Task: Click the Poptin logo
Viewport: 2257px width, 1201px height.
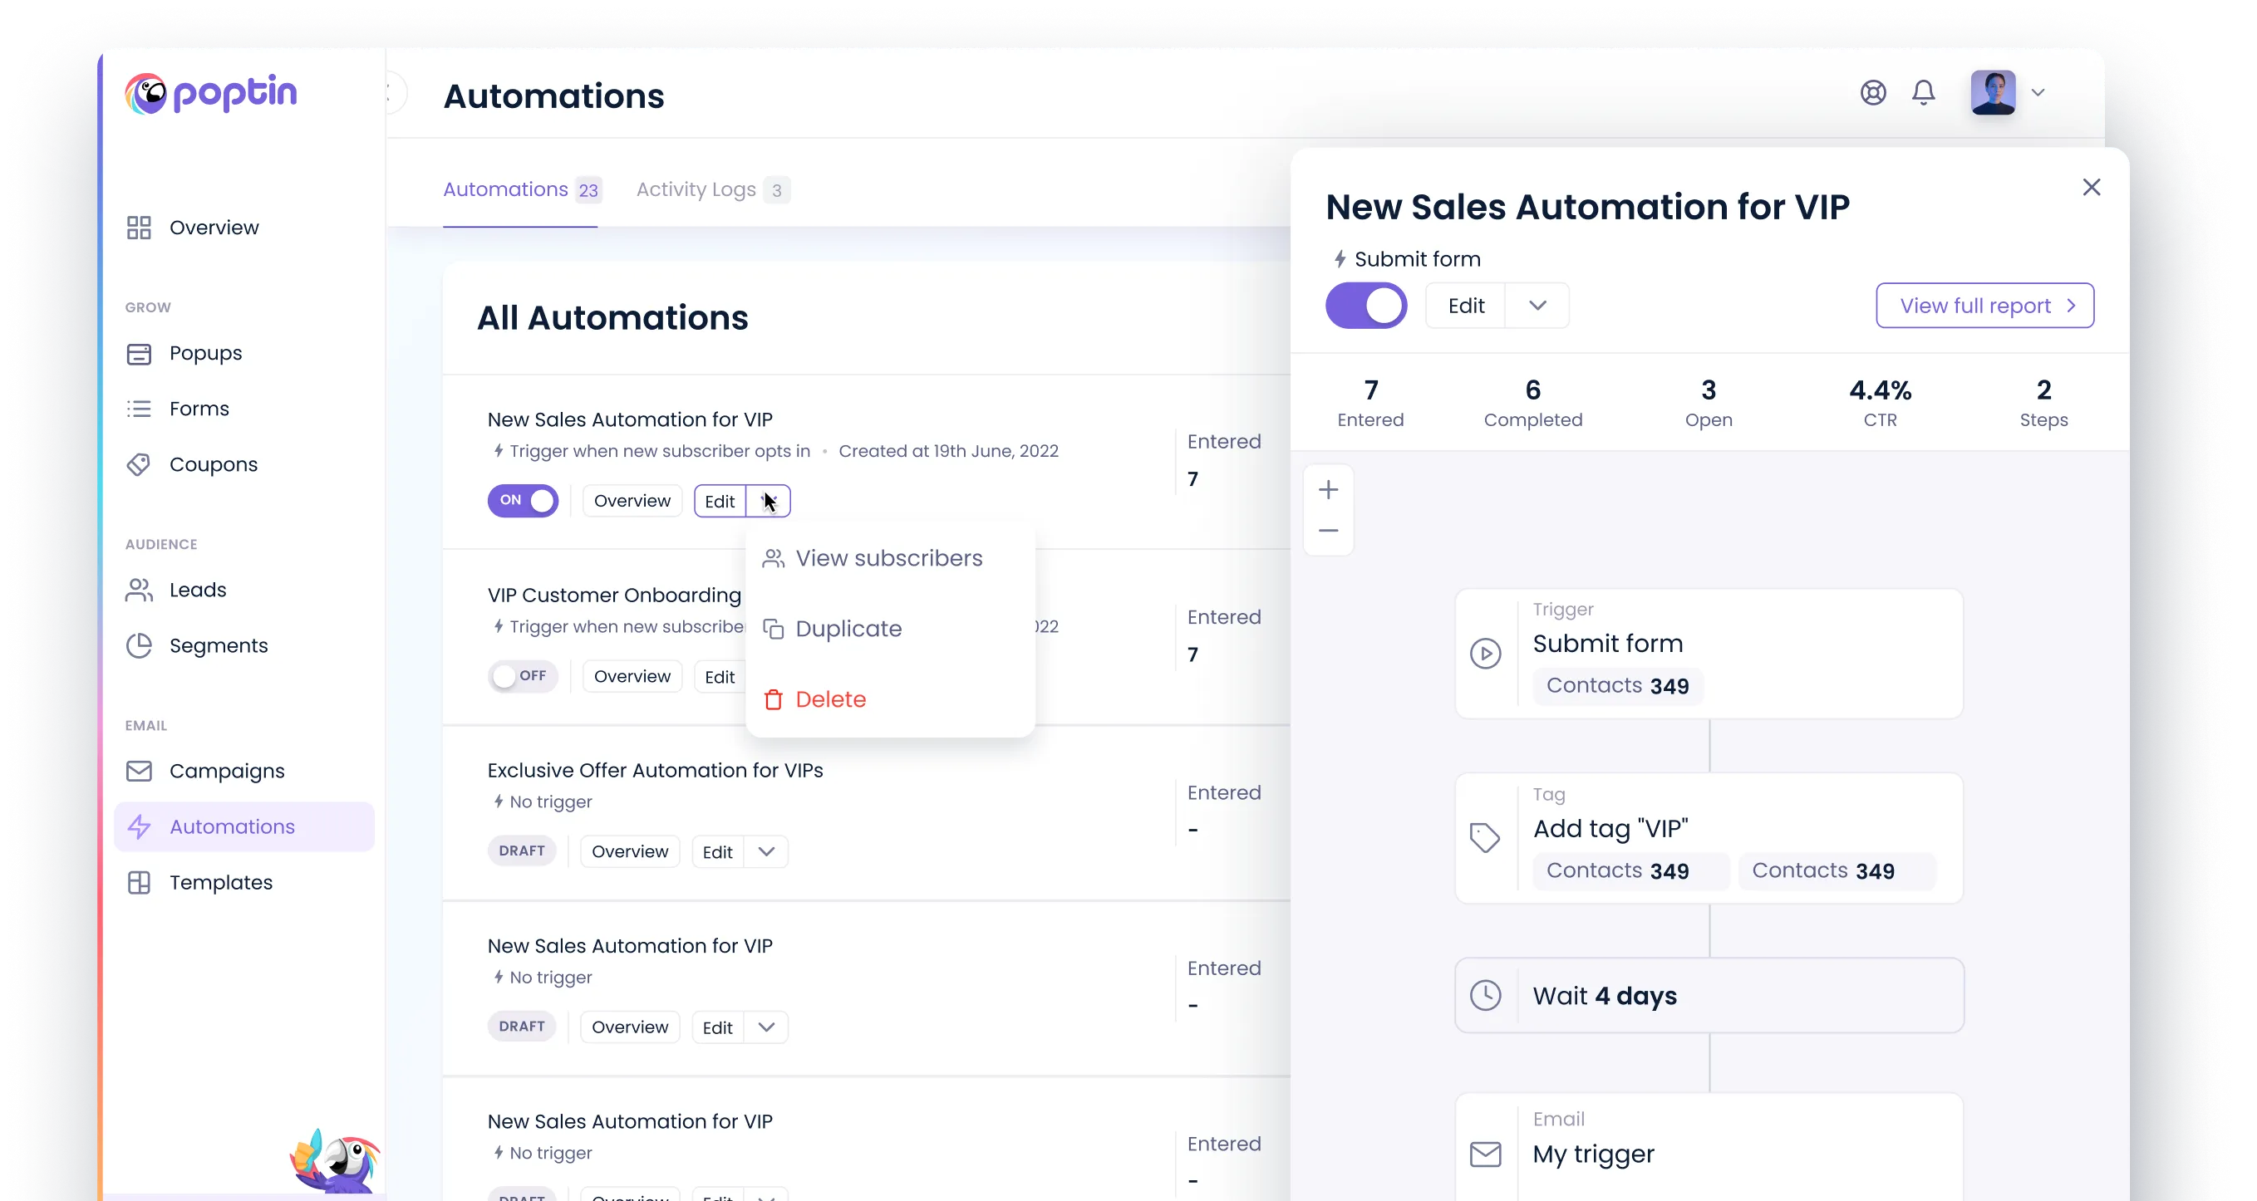Action: point(211,93)
